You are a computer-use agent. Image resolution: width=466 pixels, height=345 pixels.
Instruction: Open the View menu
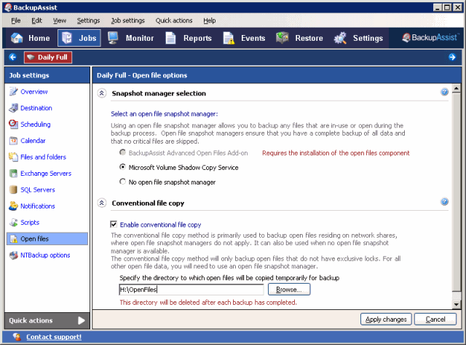[60, 20]
